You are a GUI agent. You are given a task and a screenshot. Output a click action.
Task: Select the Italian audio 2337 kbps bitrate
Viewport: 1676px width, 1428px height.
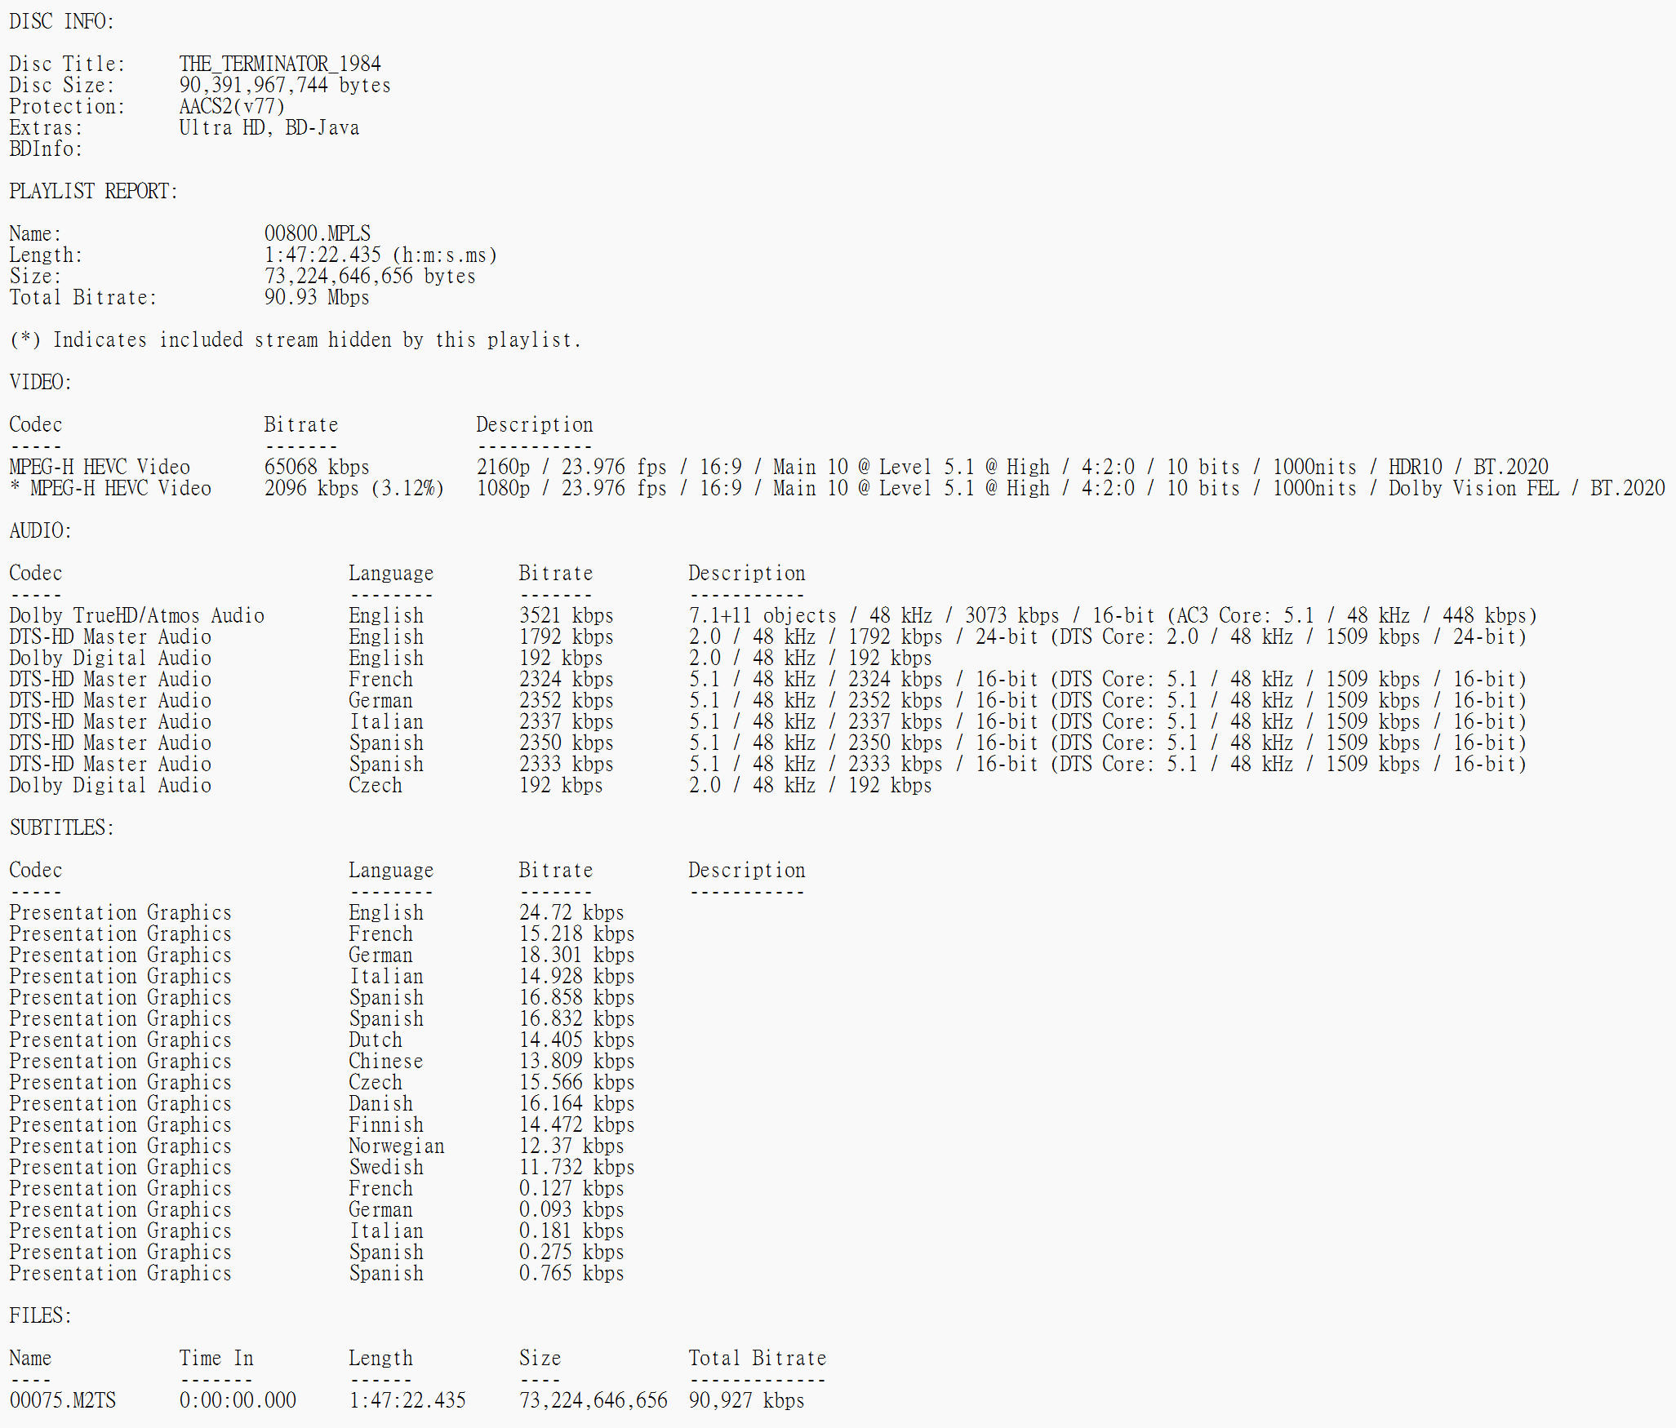(x=566, y=721)
